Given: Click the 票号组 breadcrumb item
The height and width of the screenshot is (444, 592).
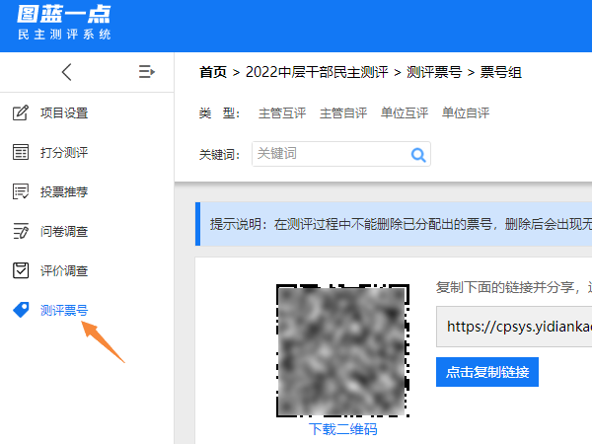Looking at the screenshot, I should [501, 72].
